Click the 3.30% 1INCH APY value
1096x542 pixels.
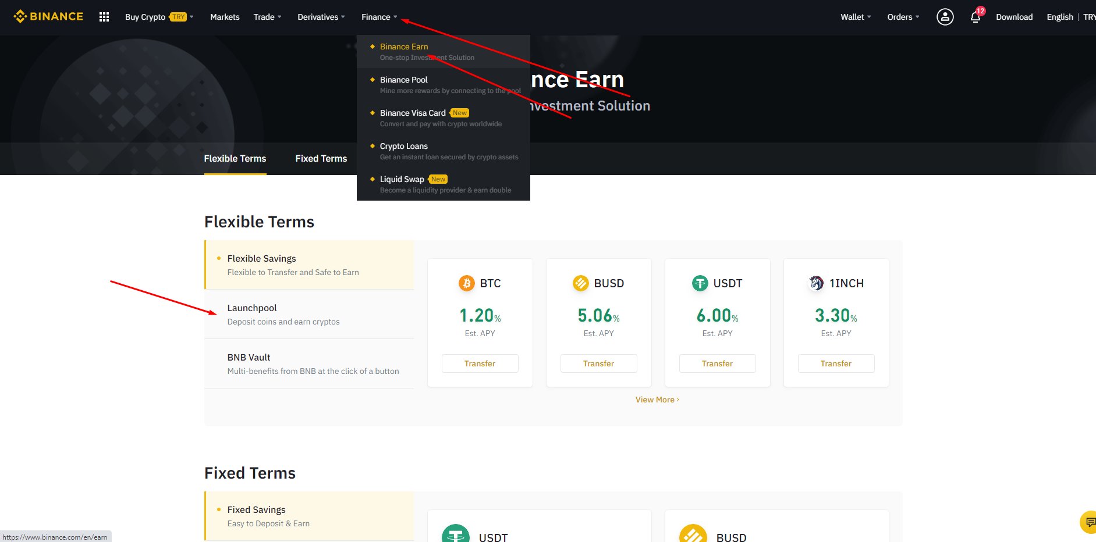pos(836,316)
